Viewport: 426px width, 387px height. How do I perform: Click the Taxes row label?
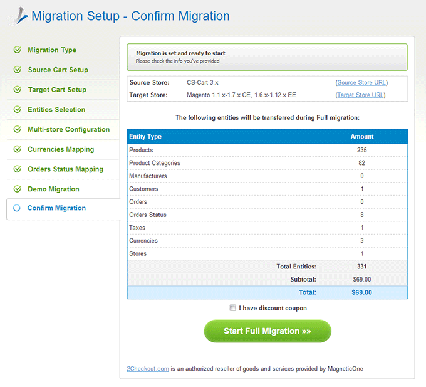tap(137, 228)
